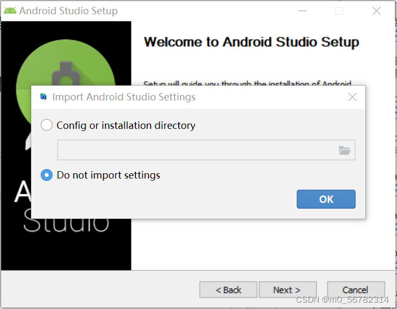This screenshot has height=309, width=397.
Task: Click the Android logo in Setup title bar
Action: [x=10, y=11]
